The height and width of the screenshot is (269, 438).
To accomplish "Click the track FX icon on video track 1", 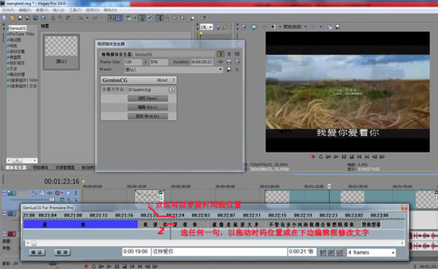I will [50, 193].
